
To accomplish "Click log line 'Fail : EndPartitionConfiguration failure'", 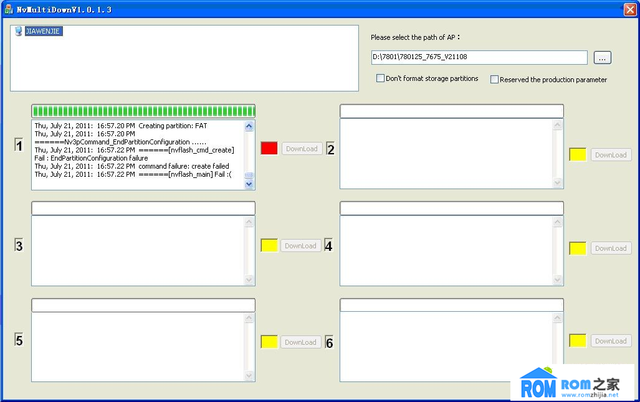I will tap(91, 158).
